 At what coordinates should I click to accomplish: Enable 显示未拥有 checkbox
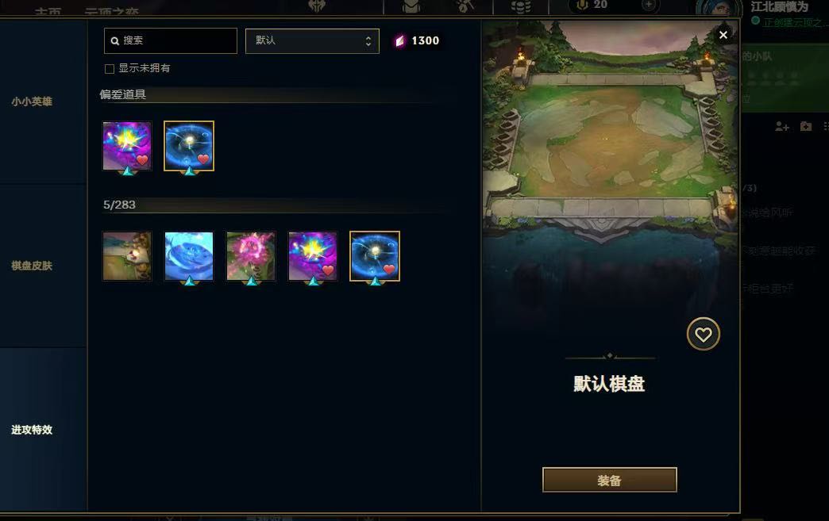click(x=110, y=69)
